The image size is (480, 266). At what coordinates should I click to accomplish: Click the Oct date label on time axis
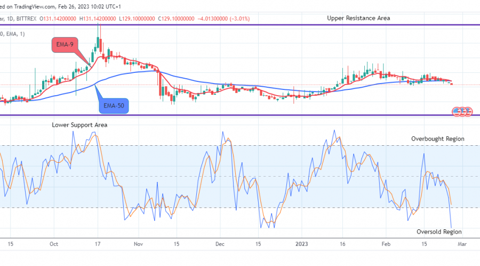54,244
